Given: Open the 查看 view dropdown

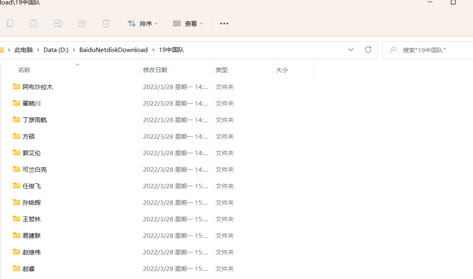Looking at the screenshot, I should point(188,24).
